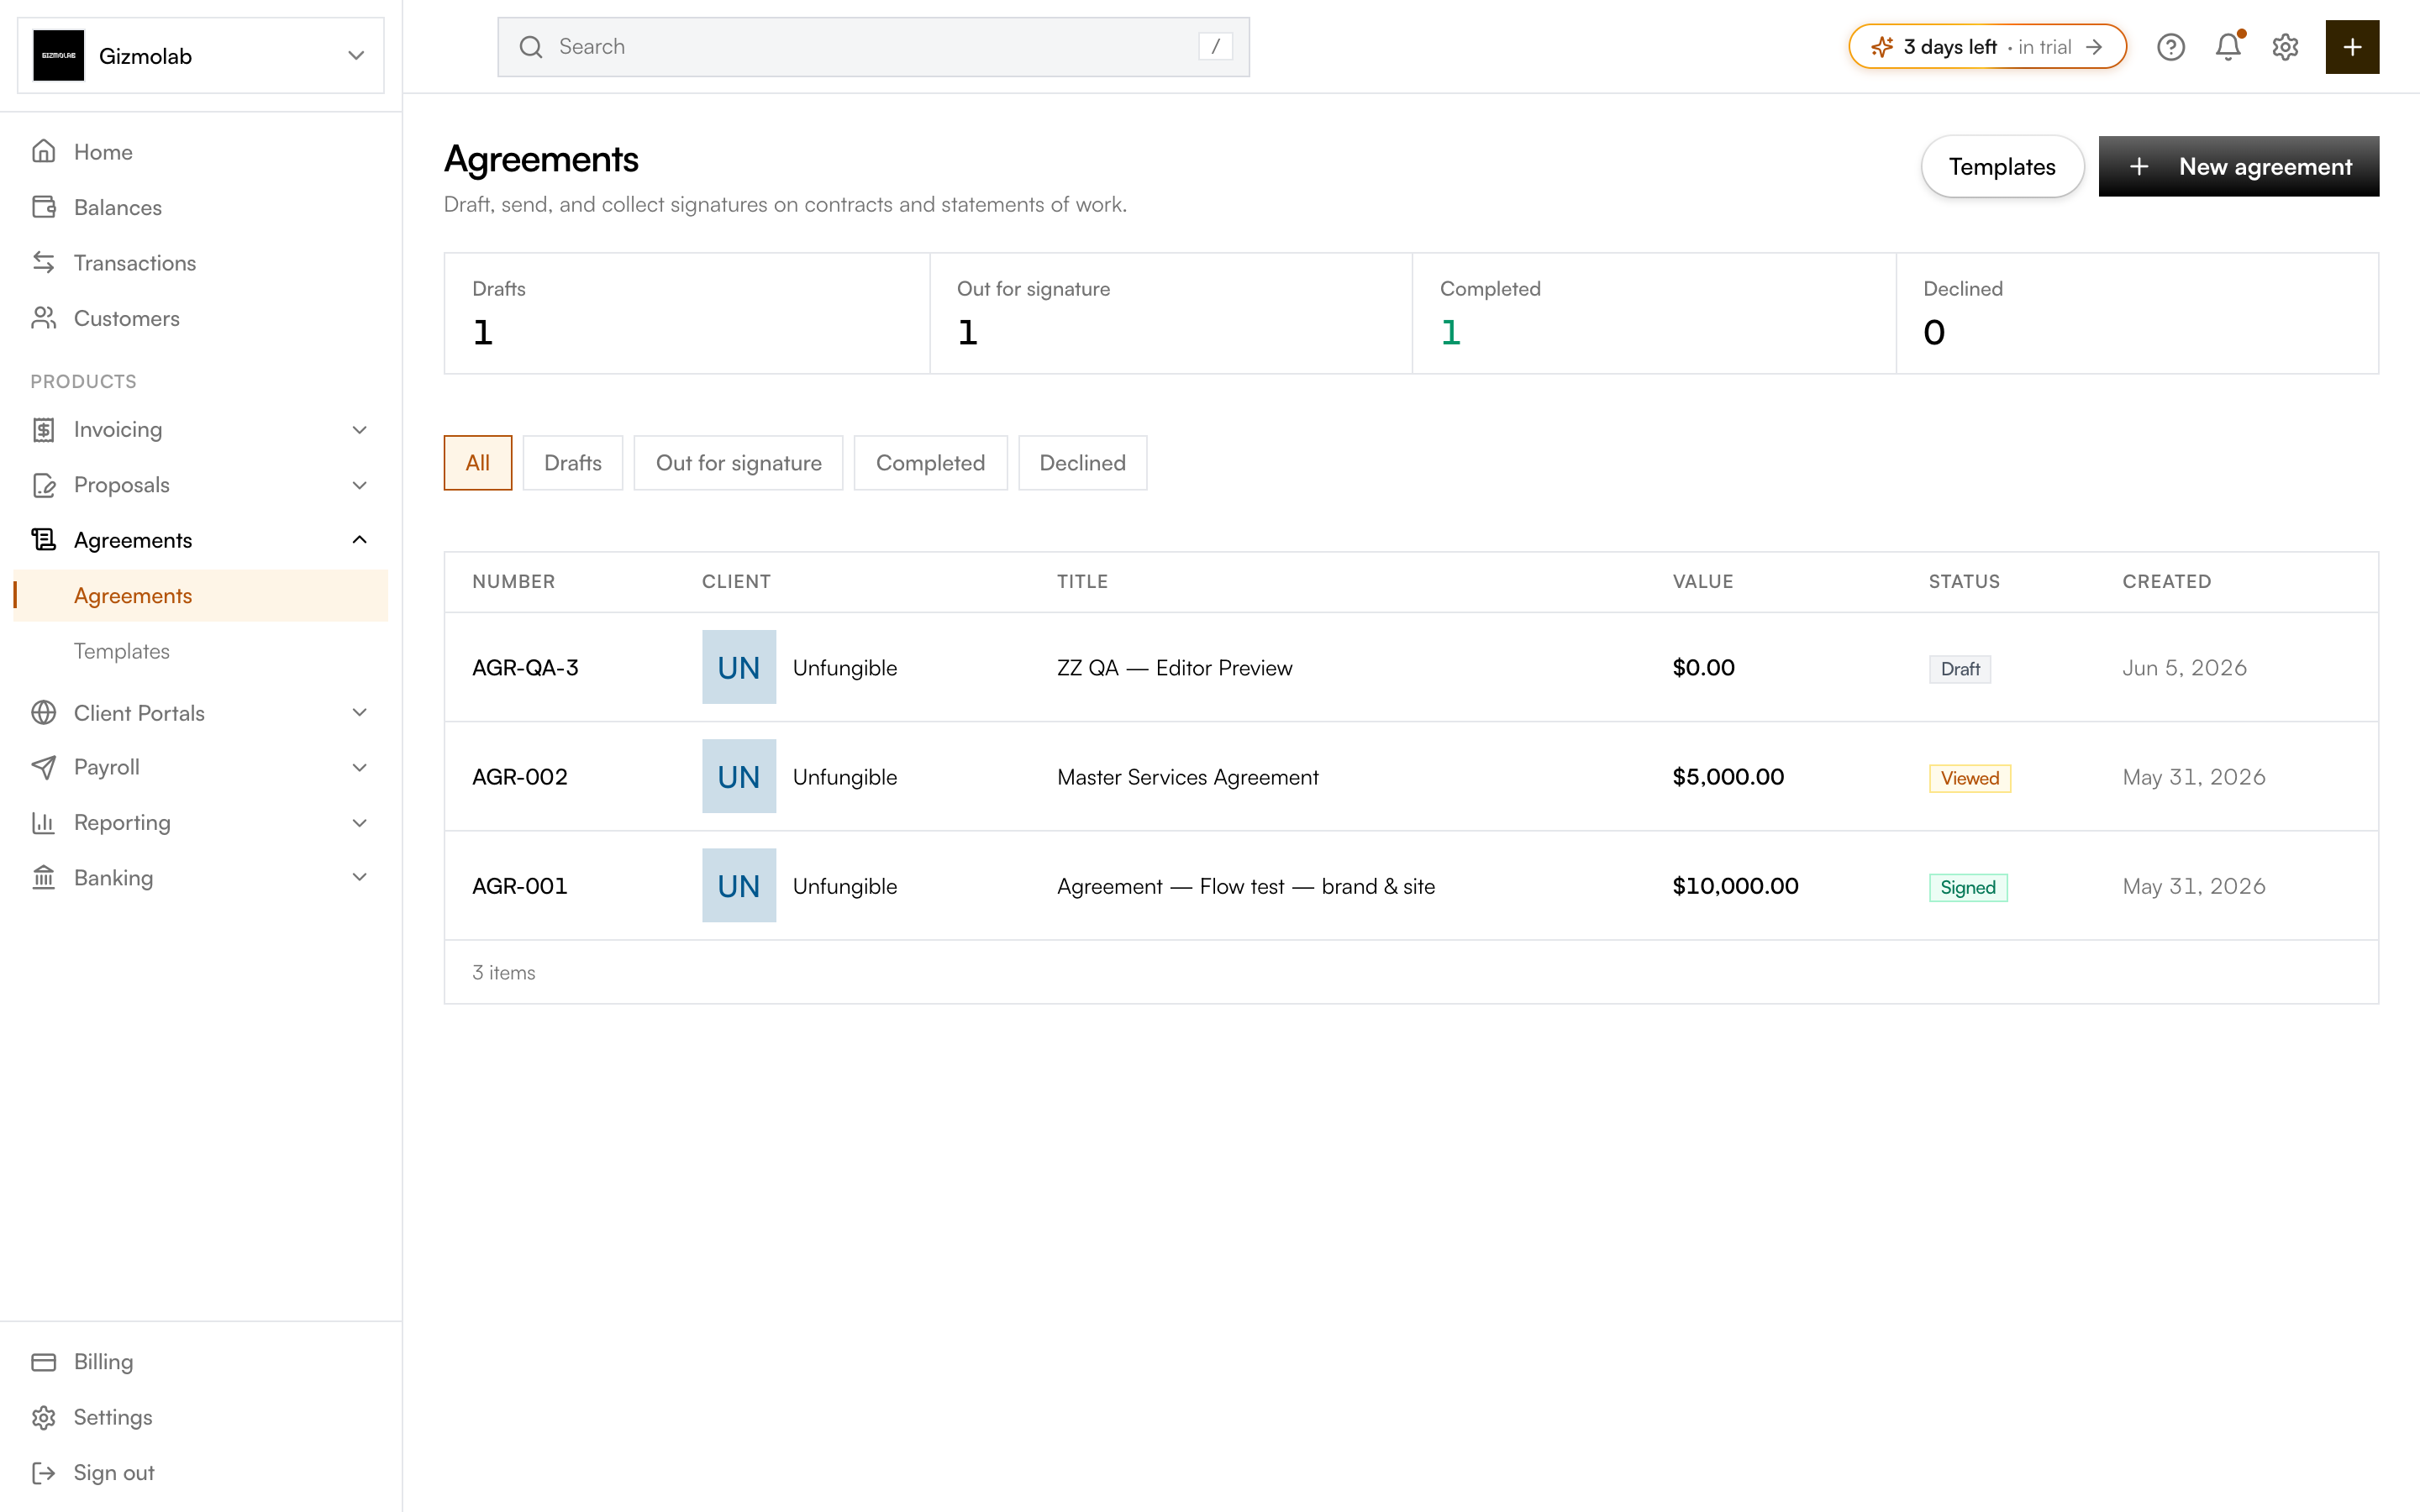Image resolution: width=2420 pixels, height=1512 pixels.
Task: Expand the Payroll section chevron
Action: pyautogui.click(x=360, y=767)
